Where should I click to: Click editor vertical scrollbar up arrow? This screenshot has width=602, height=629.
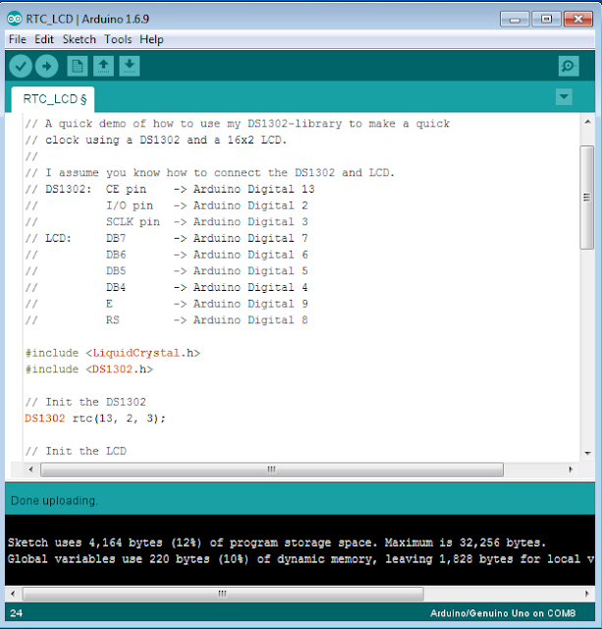click(x=587, y=122)
